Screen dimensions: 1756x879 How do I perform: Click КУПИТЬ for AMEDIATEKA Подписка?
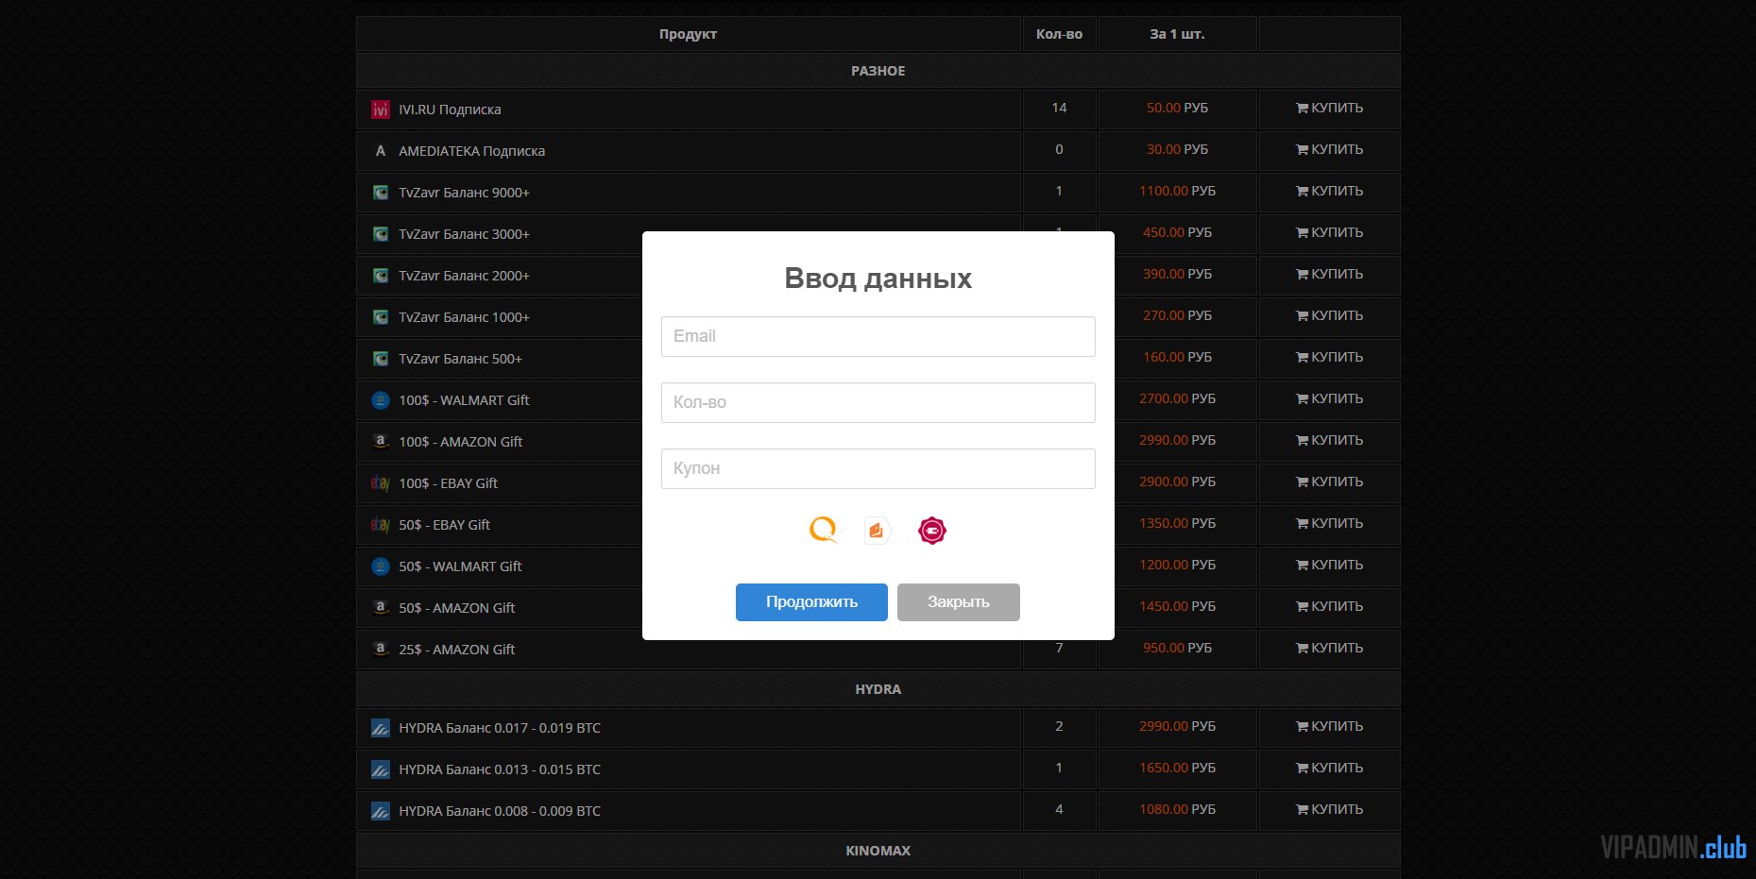[x=1329, y=149]
